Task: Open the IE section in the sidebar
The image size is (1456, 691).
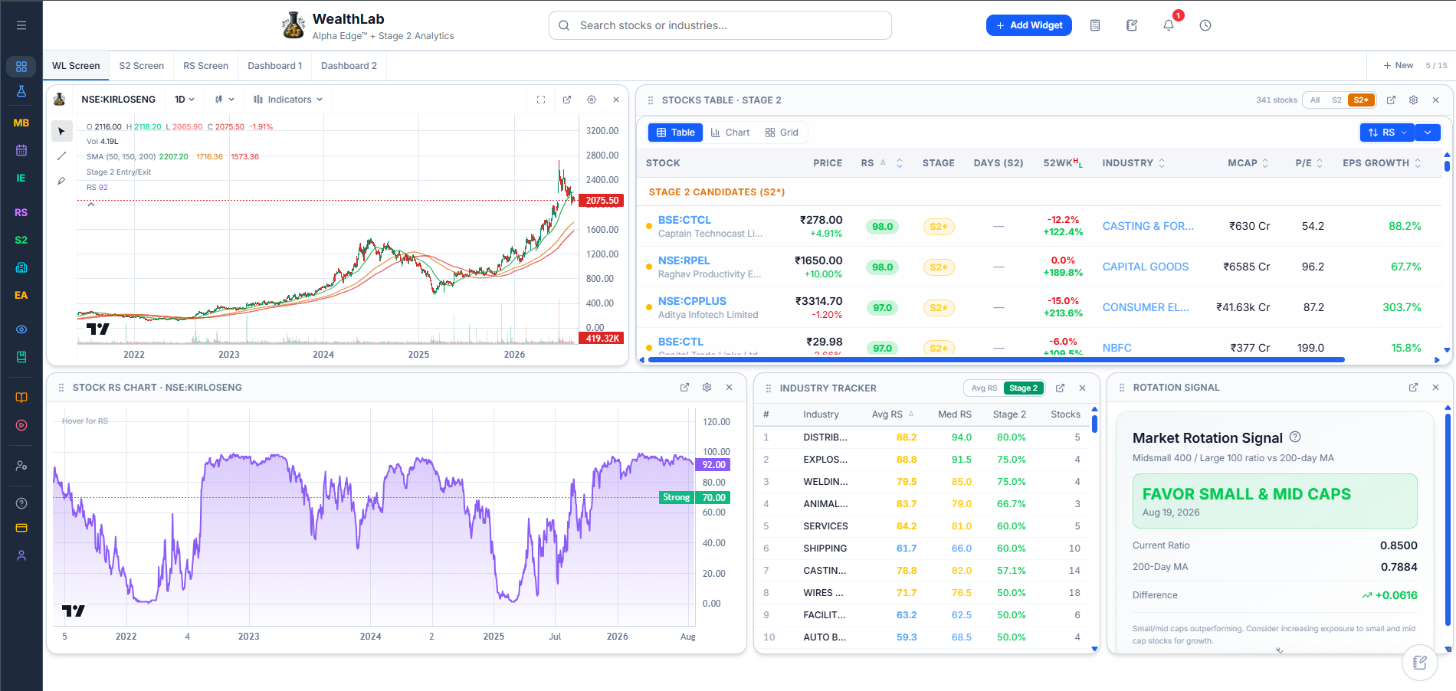Action: 21,178
